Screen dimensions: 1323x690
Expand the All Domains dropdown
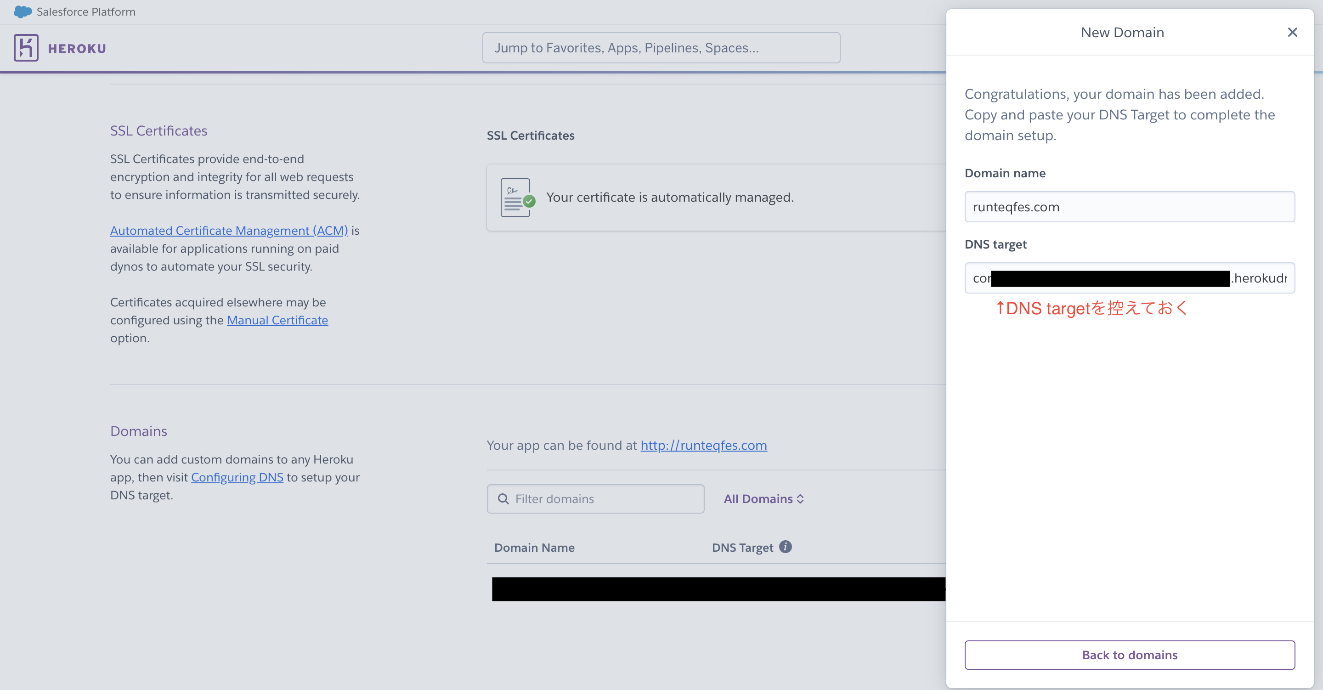763,499
